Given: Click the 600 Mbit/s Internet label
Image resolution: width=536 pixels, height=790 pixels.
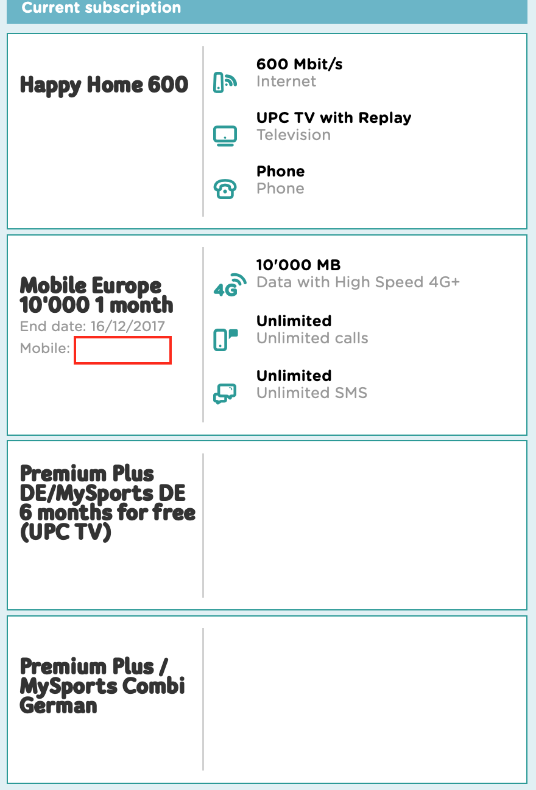Looking at the screenshot, I should click(x=299, y=64).
